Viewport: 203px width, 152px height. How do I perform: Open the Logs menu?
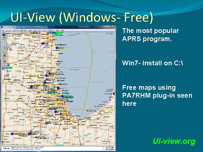[35, 30]
